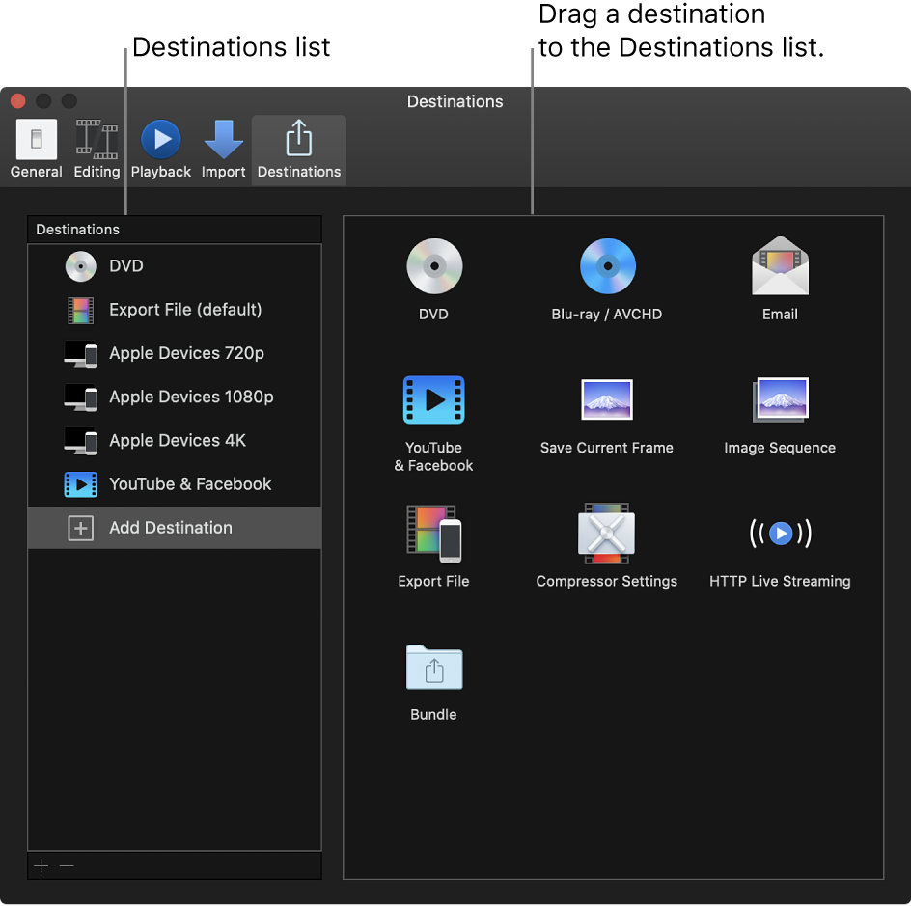The image size is (911, 906).
Task: Click the plus button below Destinations list
Action: click(x=41, y=865)
